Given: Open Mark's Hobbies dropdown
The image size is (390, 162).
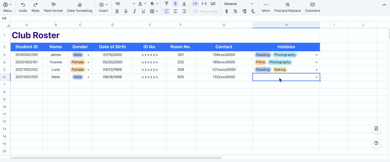Looking at the screenshot, I should [316, 77].
